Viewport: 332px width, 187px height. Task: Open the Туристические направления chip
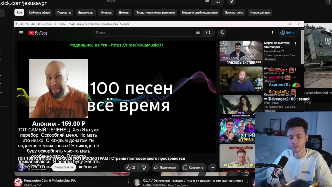(x=156, y=12)
